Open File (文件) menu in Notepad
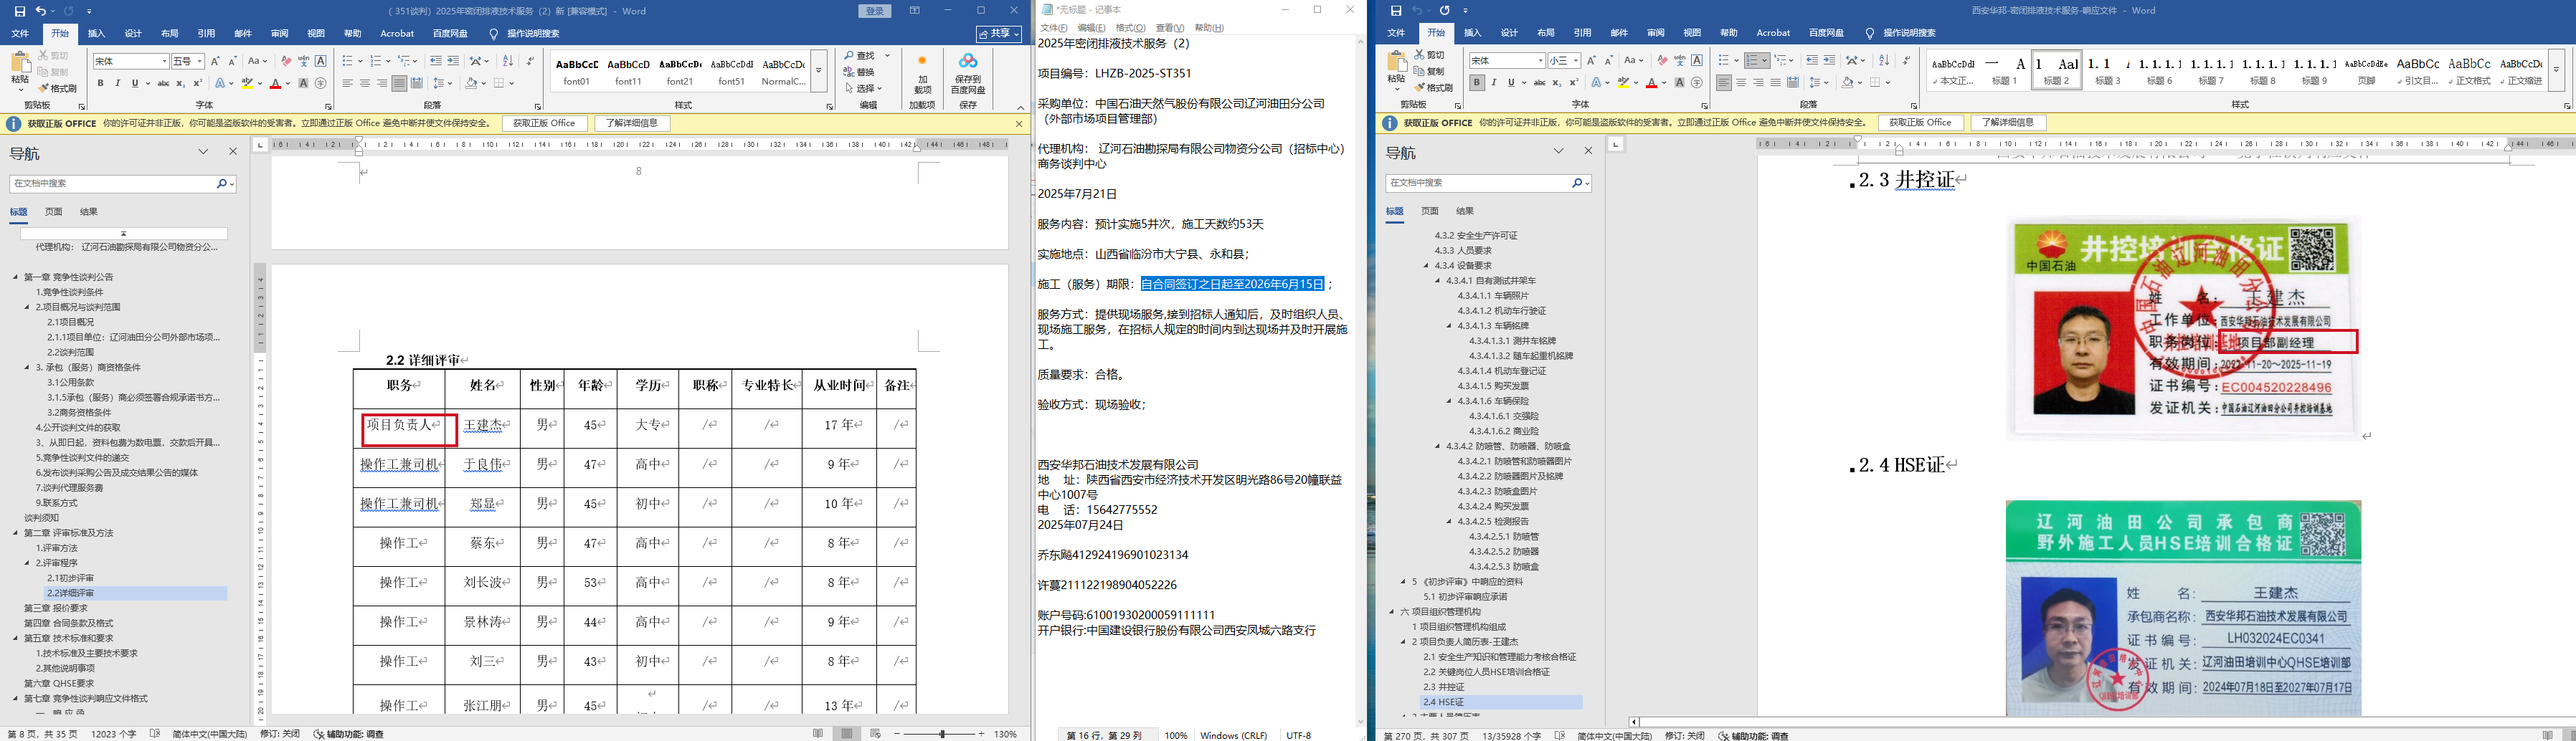This screenshot has width=2576, height=741. pyautogui.click(x=1054, y=28)
